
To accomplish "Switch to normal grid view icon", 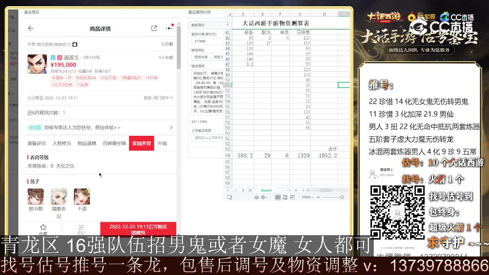I will pos(278,197).
